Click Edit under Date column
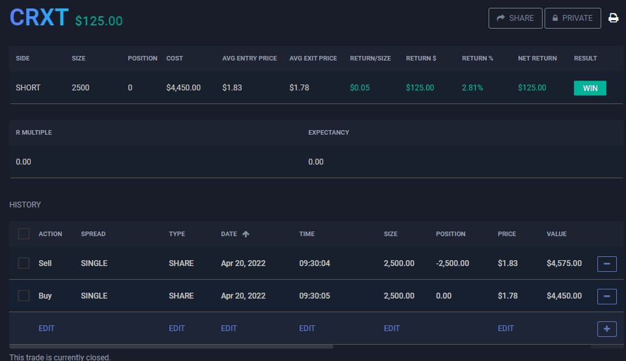The width and height of the screenshot is (626, 361). point(229,328)
